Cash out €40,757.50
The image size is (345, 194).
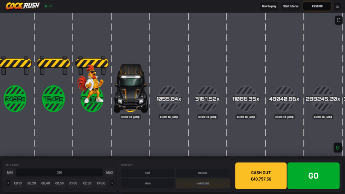point(261,176)
